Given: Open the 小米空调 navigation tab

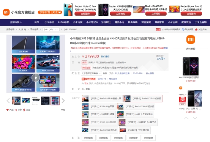Looking at the screenshot, I should (173, 22).
